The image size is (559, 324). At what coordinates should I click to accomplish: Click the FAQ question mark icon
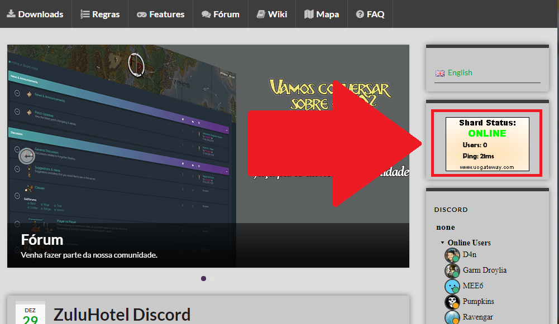tap(360, 14)
